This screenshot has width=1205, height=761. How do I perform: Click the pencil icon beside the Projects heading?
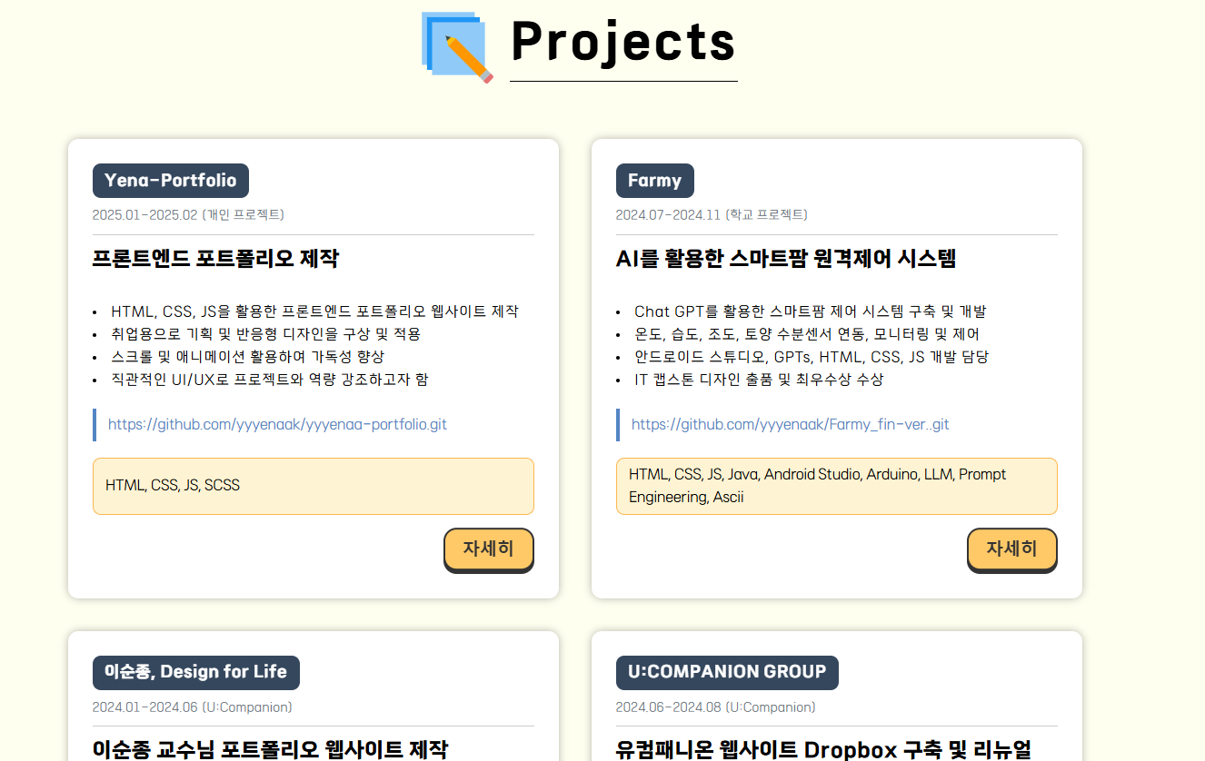458,46
